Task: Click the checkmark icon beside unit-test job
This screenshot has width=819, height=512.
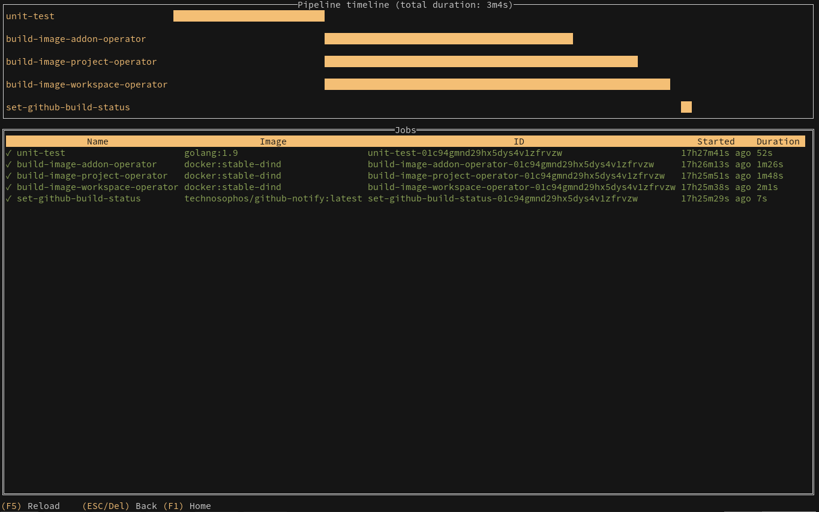Action: pyautogui.click(x=8, y=153)
